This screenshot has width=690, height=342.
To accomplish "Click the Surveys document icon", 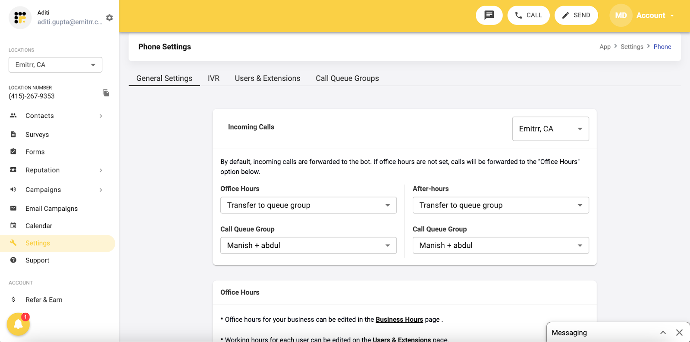I will point(13,134).
